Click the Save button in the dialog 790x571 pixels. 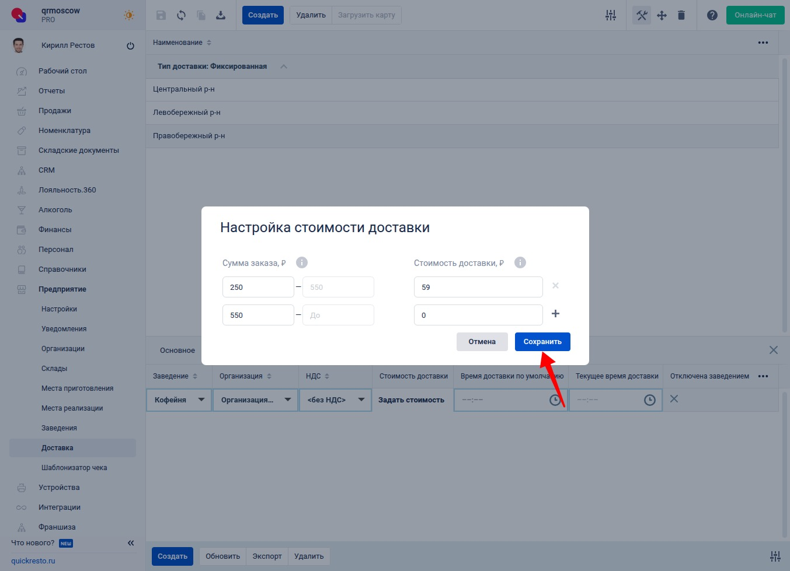[x=542, y=342]
